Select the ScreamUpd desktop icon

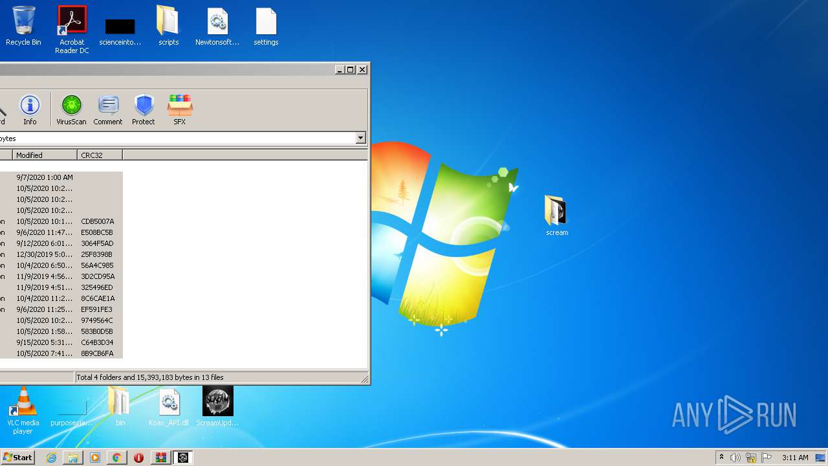tap(217, 407)
